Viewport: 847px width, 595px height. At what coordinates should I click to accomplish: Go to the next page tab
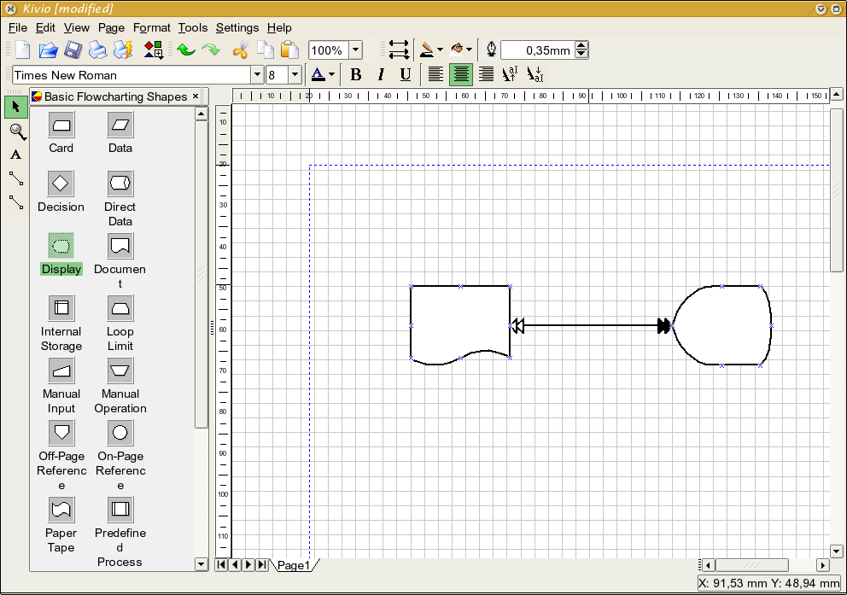pos(248,565)
